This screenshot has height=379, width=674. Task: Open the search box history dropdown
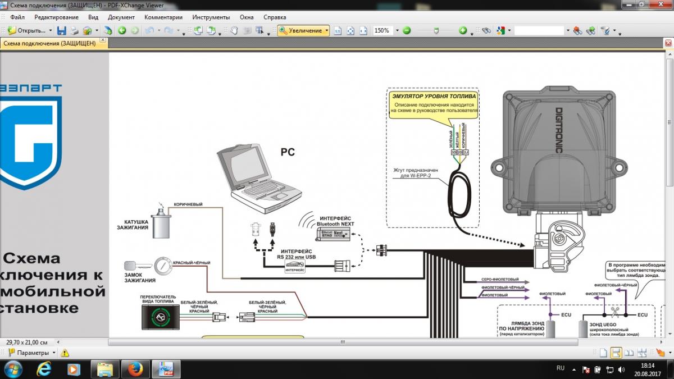pos(568,30)
